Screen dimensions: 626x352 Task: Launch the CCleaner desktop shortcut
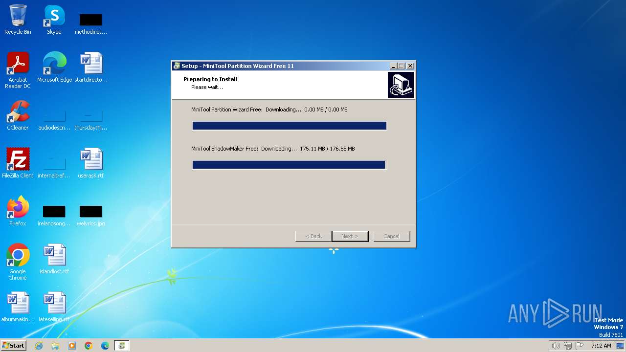18,115
